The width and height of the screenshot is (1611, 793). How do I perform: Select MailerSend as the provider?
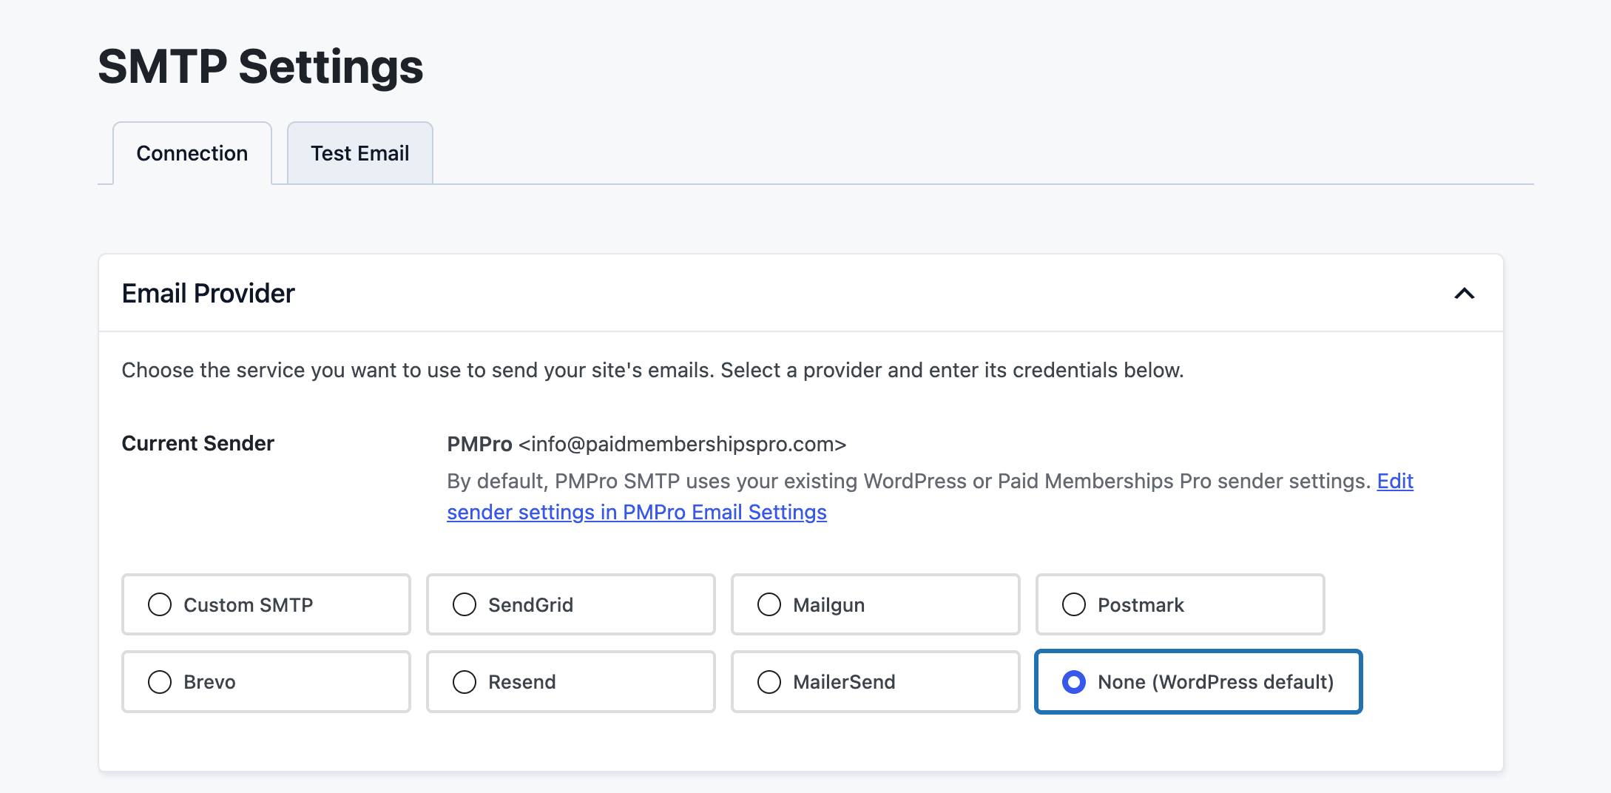tap(876, 681)
